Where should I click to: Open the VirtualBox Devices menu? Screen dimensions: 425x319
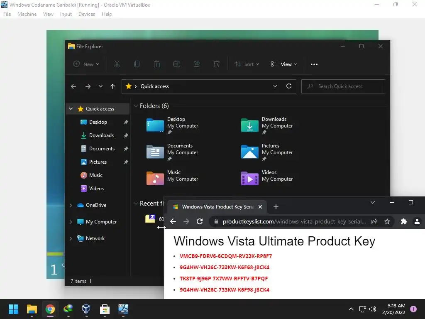87,14
